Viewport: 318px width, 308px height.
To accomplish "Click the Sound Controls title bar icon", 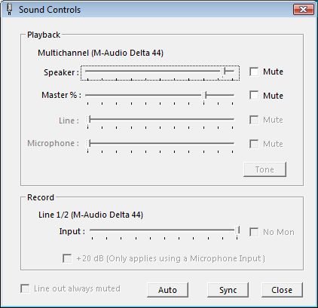I will tap(9, 9).
